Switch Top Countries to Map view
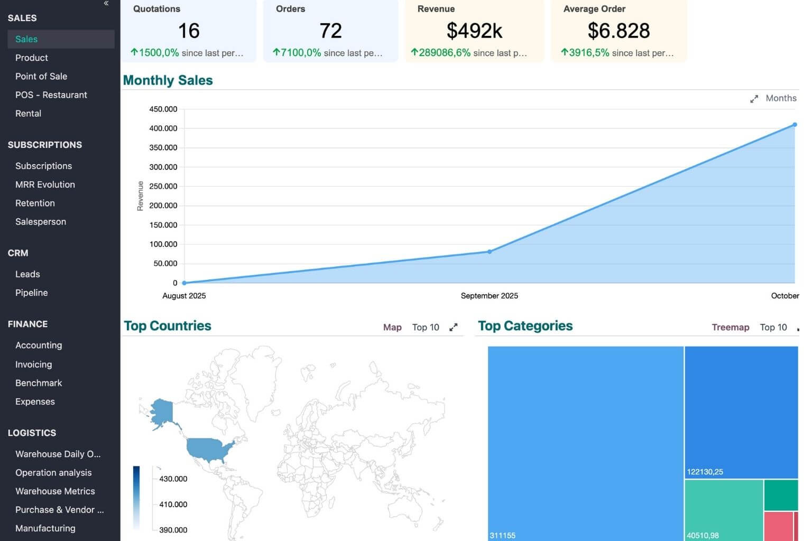The width and height of the screenshot is (812, 541). click(x=392, y=328)
